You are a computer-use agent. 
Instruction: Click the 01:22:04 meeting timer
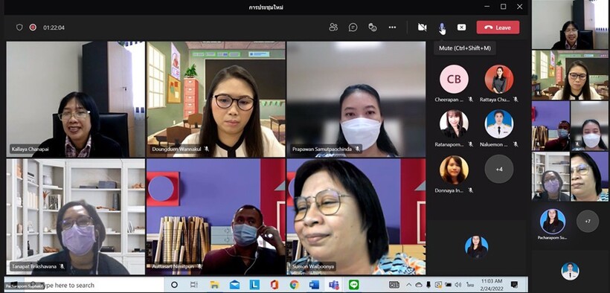pyautogui.click(x=54, y=28)
